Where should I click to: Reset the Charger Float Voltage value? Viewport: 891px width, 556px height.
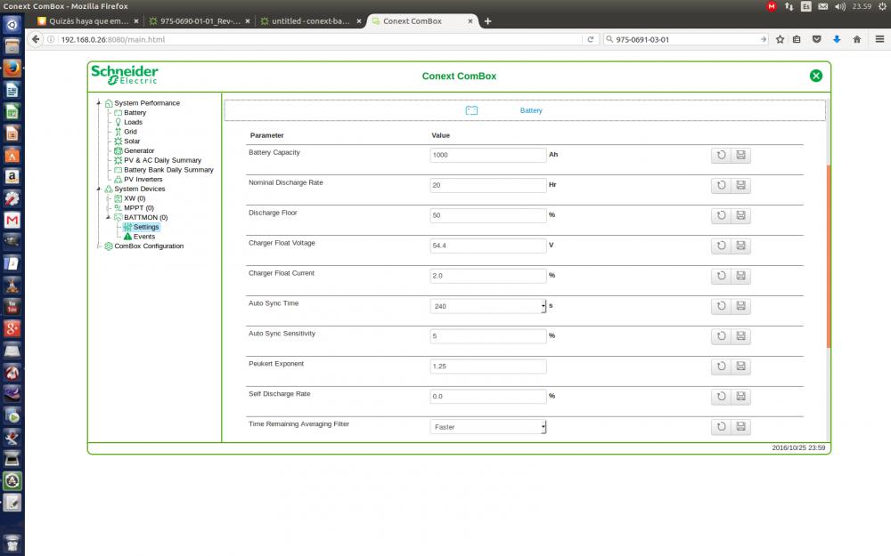pyautogui.click(x=721, y=246)
